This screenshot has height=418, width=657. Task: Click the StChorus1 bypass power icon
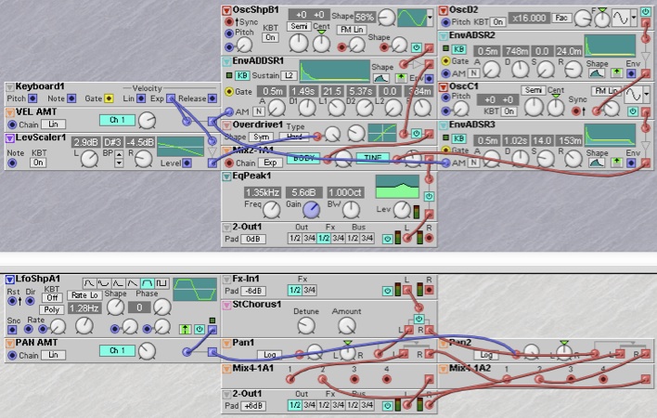point(419,316)
